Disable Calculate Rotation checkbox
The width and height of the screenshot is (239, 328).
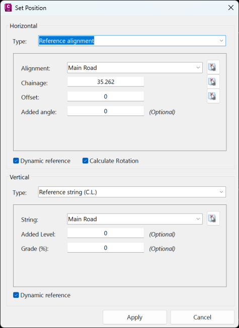point(85,161)
